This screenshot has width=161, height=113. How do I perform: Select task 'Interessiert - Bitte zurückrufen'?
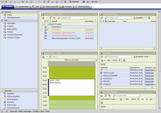click(x=69, y=33)
